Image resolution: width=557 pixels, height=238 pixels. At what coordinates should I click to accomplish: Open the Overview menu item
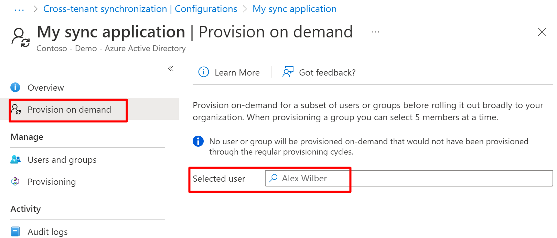45,88
